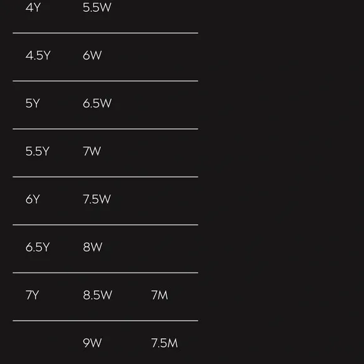Choose the 6W women's size
Screen dimensions: 364x364
pyautogui.click(x=92, y=55)
